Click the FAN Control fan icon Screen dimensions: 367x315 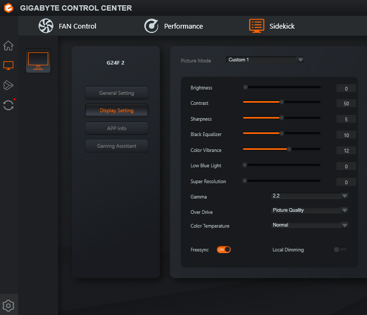[46, 26]
